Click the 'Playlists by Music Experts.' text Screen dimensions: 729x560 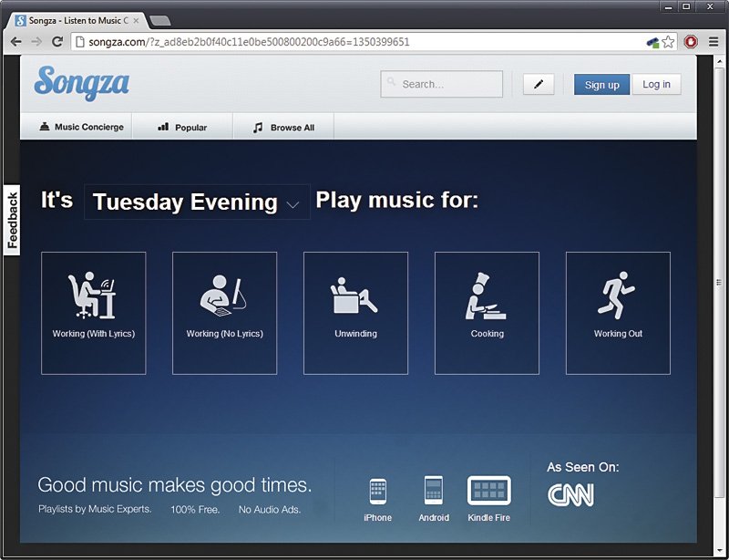pyautogui.click(x=95, y=509)
